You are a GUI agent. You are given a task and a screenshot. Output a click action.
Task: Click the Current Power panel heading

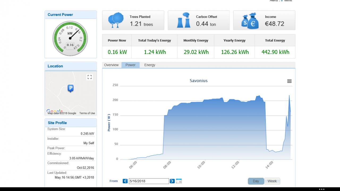coord(60,15)
